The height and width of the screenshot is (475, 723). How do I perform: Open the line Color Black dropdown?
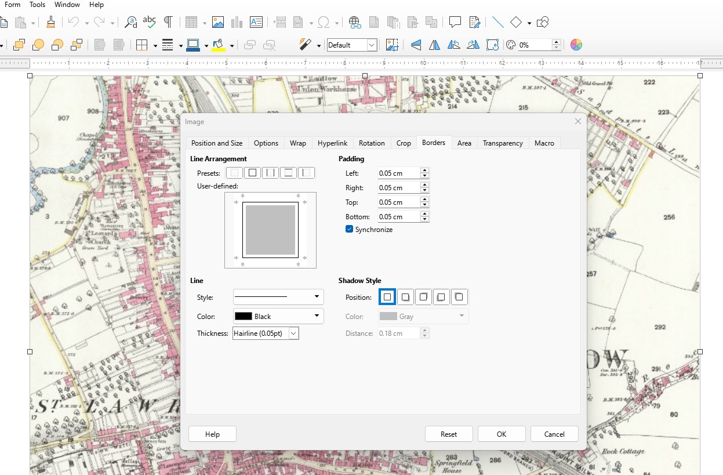(278, 316)
